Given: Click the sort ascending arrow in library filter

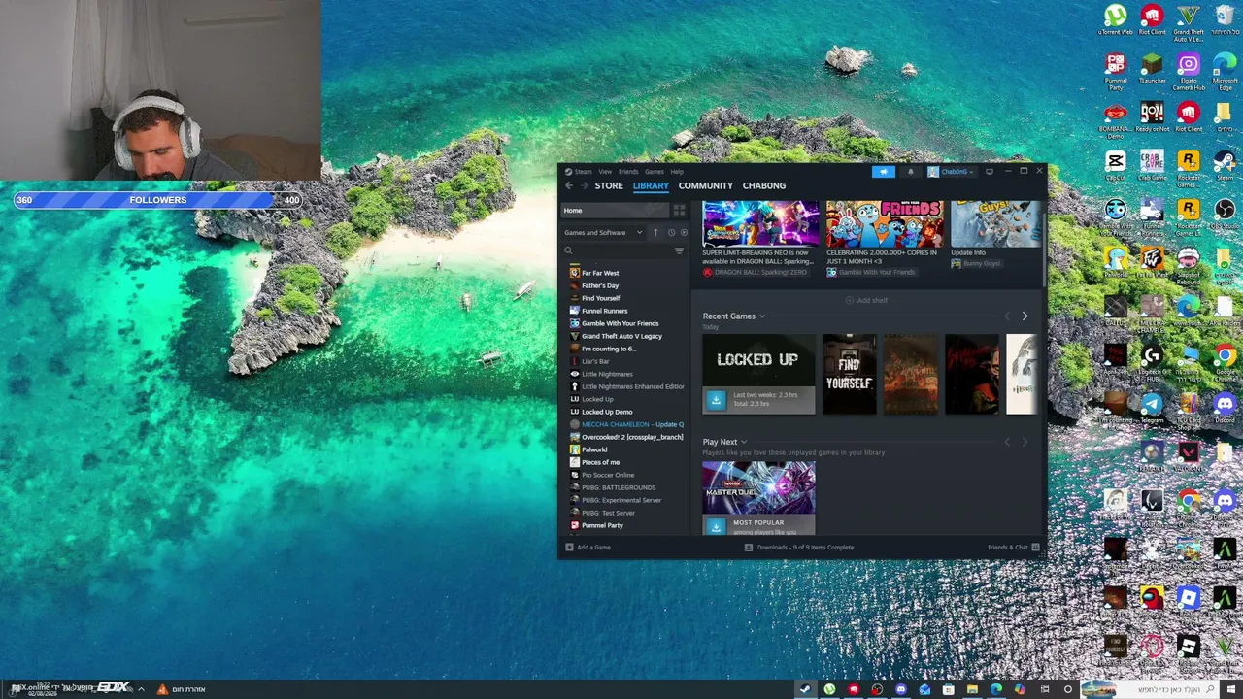Looking at the screenshot, I should pyautogui.click(x=655, y=233).
